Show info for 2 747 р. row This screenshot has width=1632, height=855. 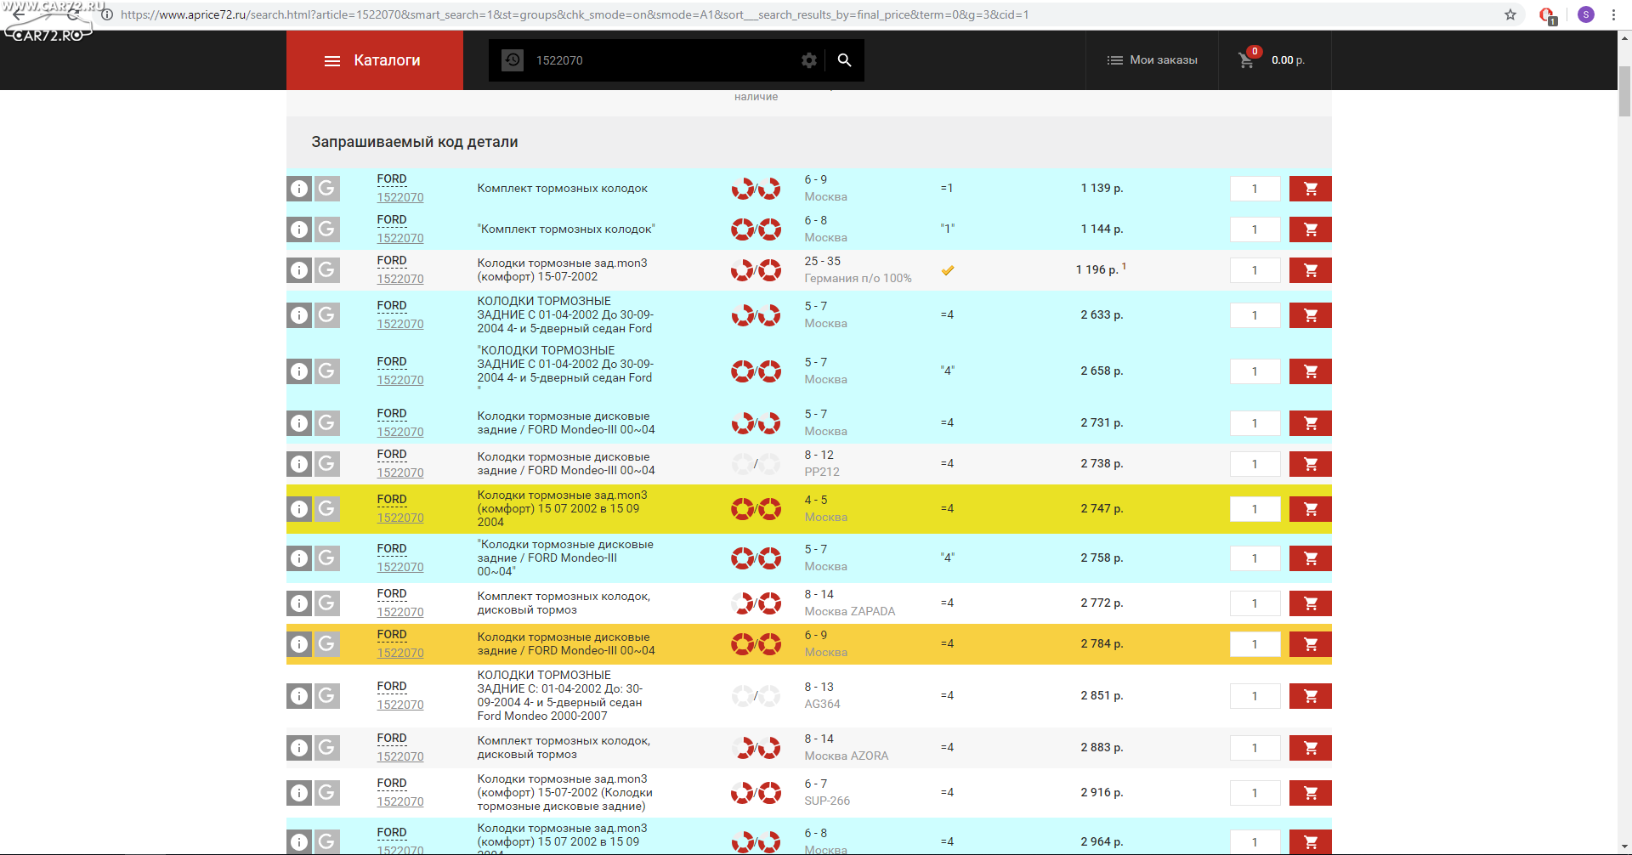coord(299,509)
